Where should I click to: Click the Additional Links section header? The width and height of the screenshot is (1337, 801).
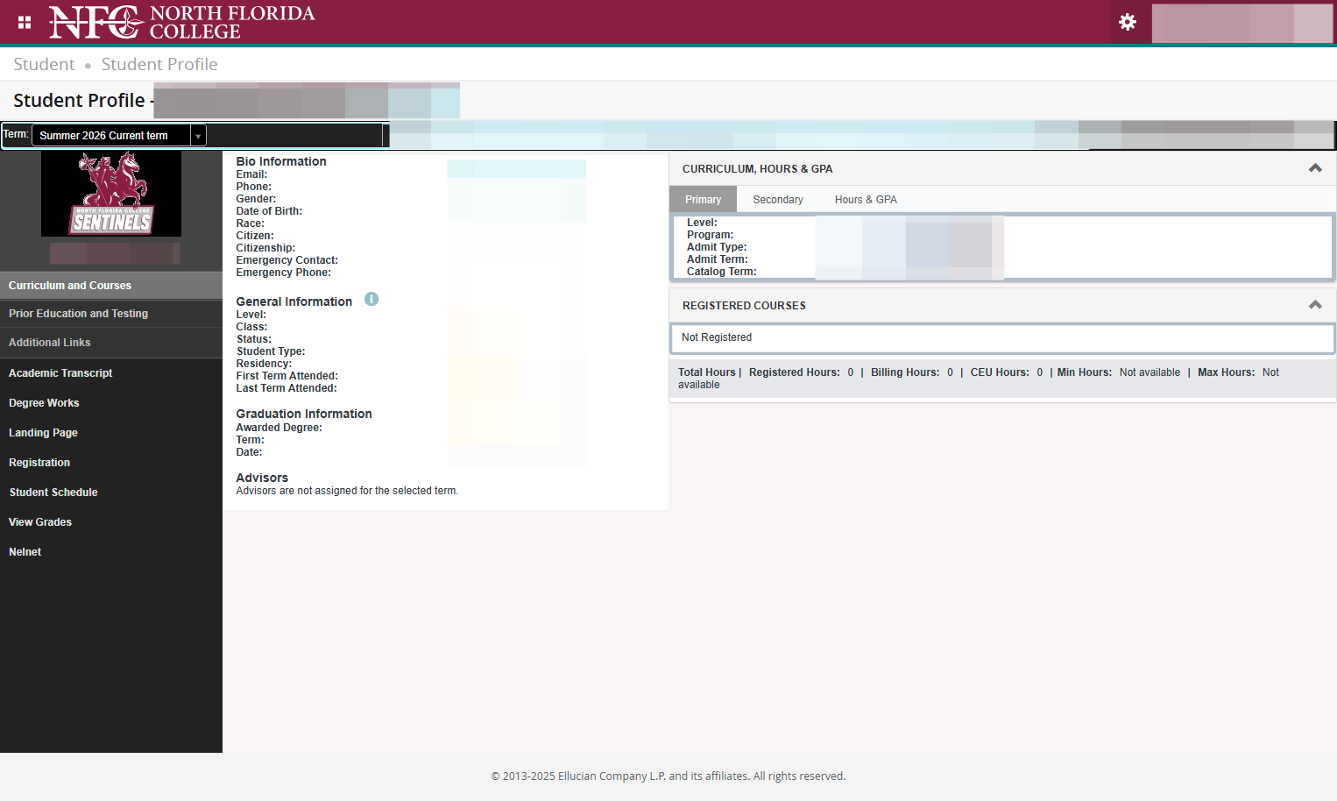click(x=111, y=343)
